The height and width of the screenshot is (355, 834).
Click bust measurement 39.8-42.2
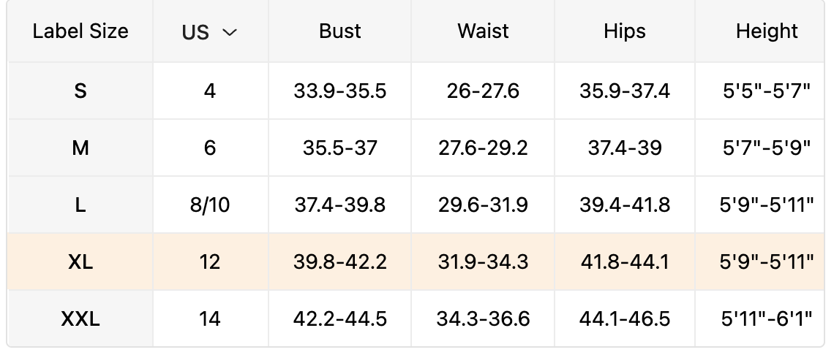(x=340, y=262)
